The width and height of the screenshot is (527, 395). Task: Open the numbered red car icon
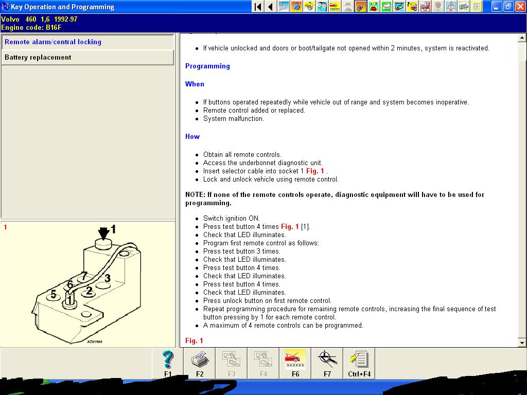[374, 6]
